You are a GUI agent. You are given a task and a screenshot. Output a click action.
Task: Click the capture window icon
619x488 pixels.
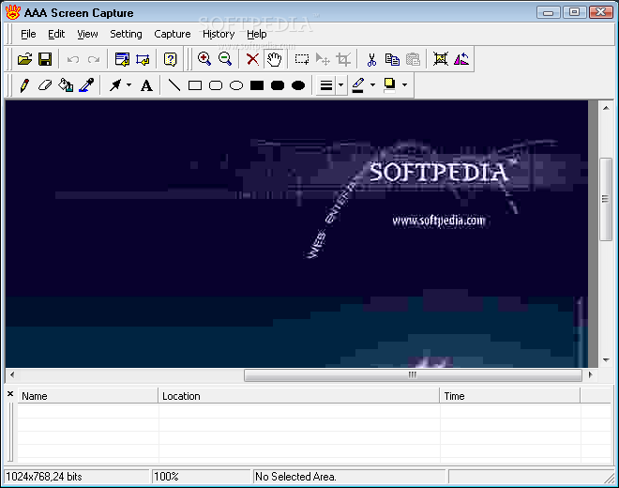coord(122,59)
